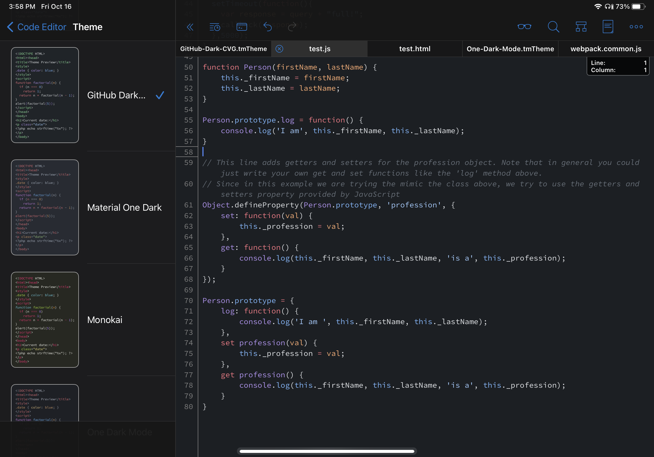Click the Theme title in sidebar header

(88, 27)
